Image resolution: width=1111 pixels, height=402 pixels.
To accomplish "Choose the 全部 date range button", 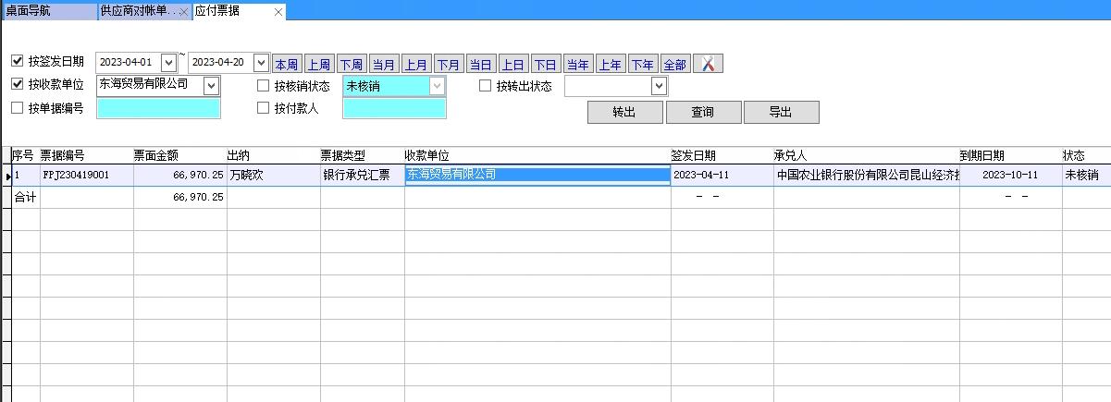I will click(x=674, y=64).
